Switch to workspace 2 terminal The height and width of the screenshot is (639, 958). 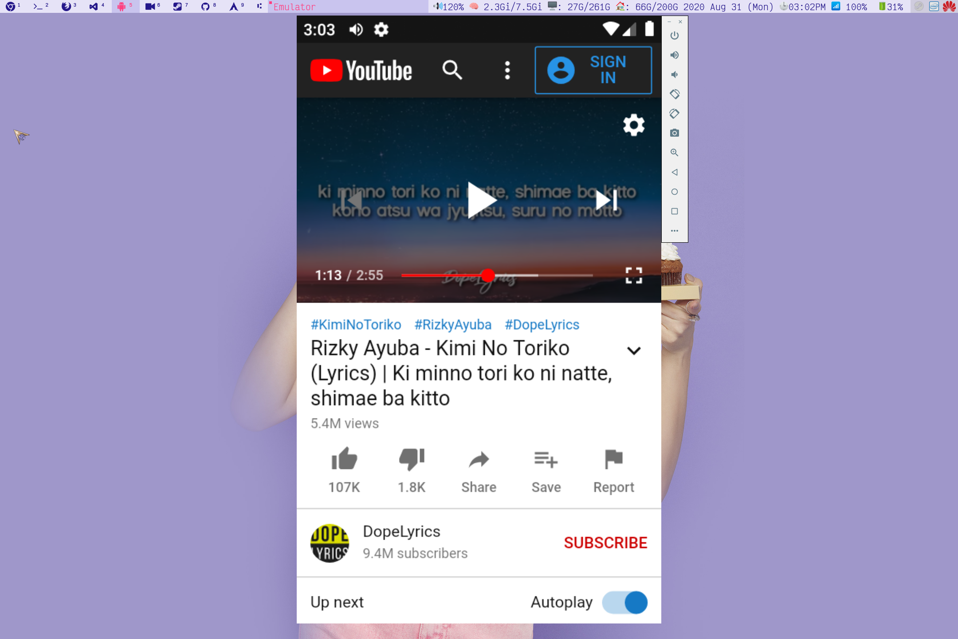click(41, 6)
